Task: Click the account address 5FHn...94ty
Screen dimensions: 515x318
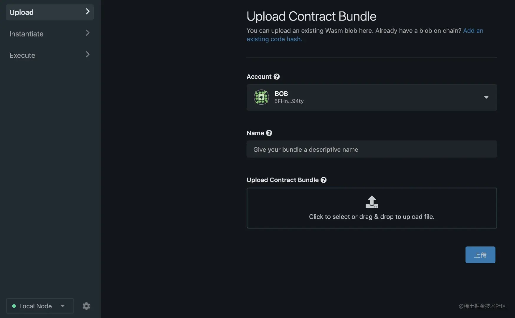Action: (289, 101)
